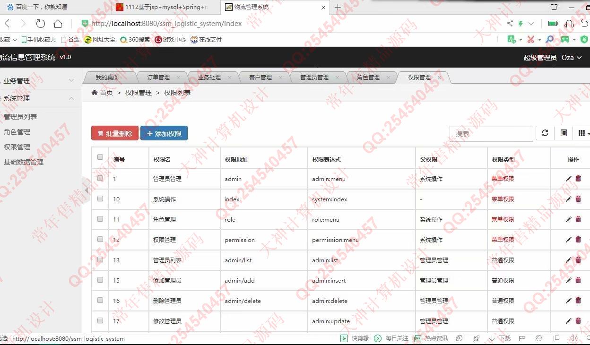Click the browser address bar URL
The image size is (590, 345).
[x=166, y=24]
